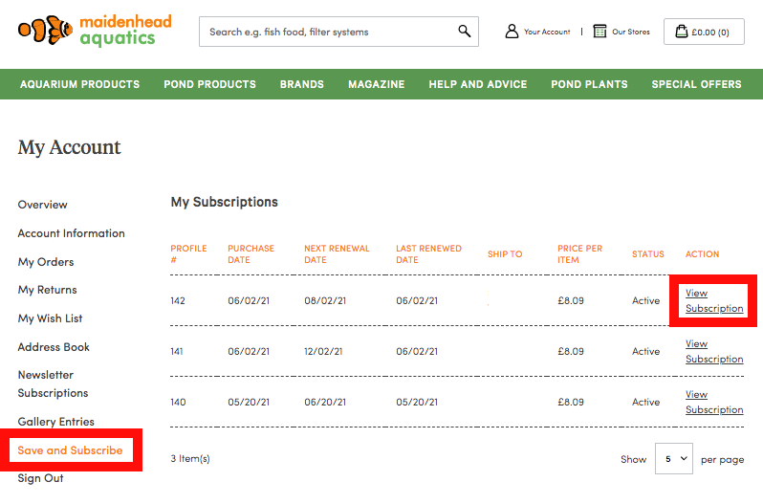Click the Last Renewed Date column header
Screen dimensions: 763x504
(x=428, y=254)
